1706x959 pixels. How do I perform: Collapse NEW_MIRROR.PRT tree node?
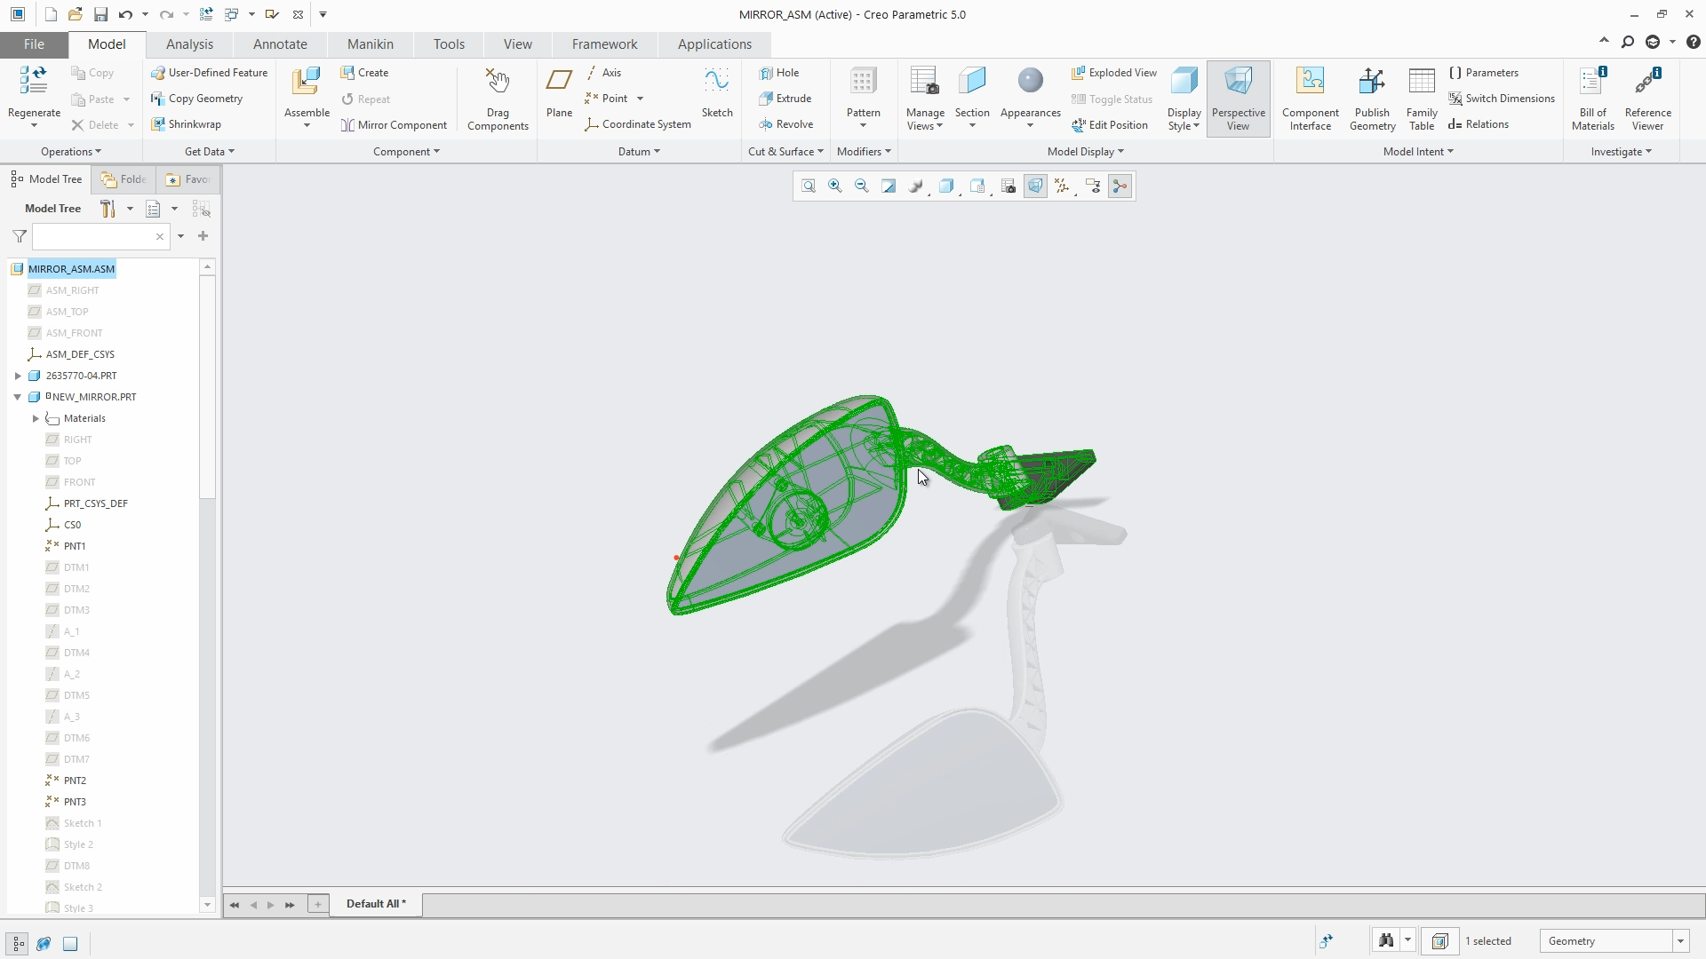(x=18, y=397)
